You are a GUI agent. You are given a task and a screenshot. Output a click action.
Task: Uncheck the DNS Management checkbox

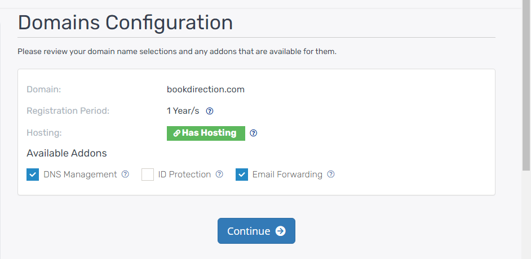pyautogui.click(x=33, y=175)
